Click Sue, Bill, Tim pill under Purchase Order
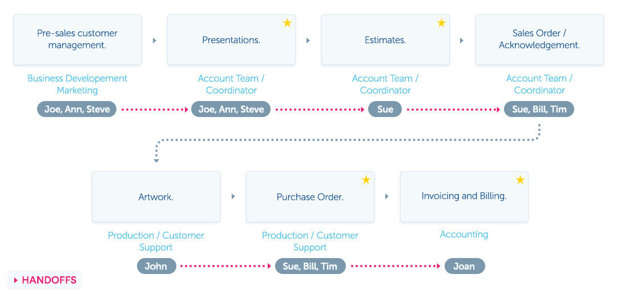 click(x=310, y=266)
